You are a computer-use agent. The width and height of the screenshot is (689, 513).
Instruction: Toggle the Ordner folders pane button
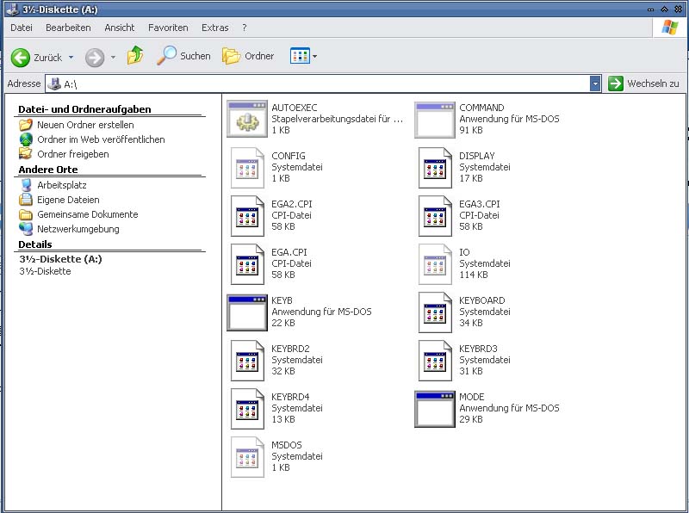[x=248, y=56]
